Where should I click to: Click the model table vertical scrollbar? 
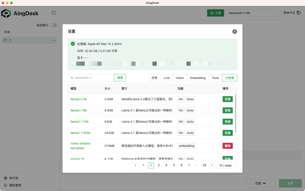[x=236, y=113]
